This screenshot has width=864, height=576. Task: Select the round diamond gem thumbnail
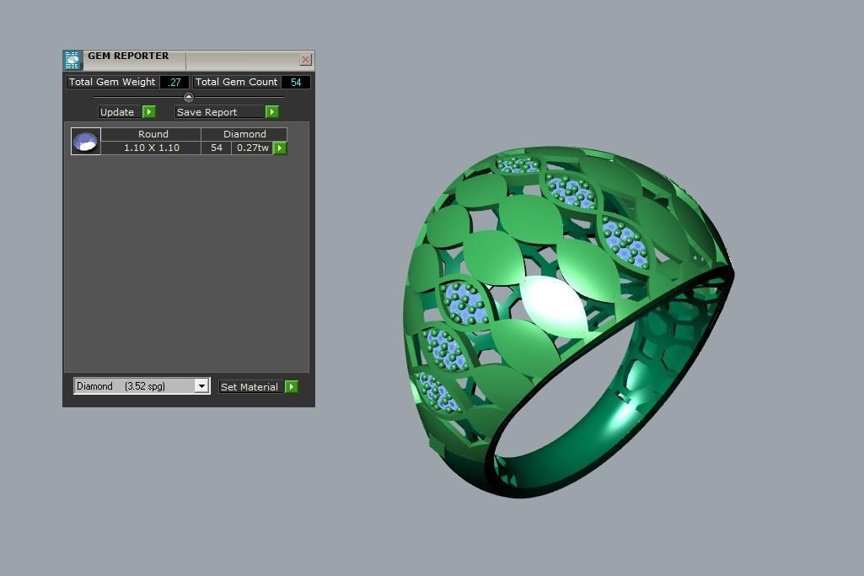(x=85, y=141)
